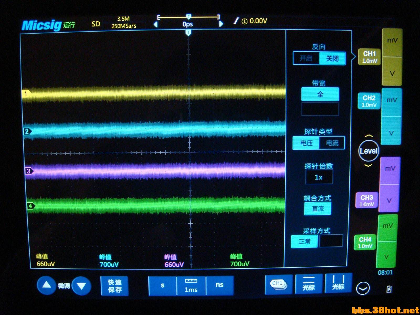420x315 pixels.
Task: Tap the fine-tune up arrow button
Action: click(x=46, y=285)
